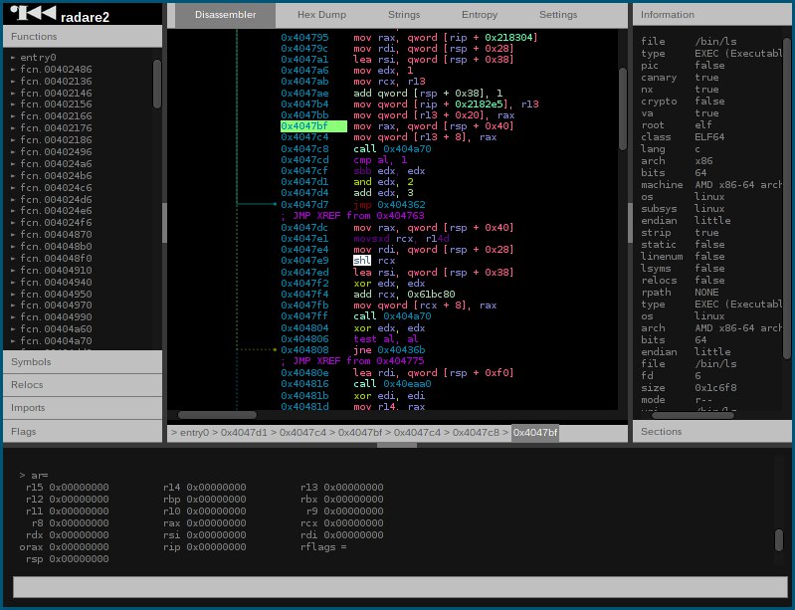The height and width of the screenshot is (610, 795).
Task: Expand the Imports panel
Action: click(x=83, y=408)
